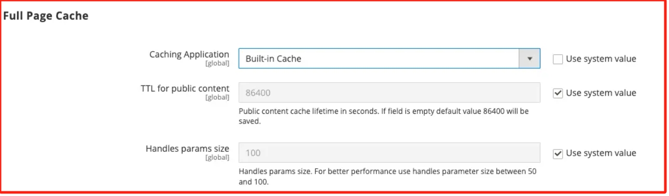The height and width of the screenshot is (196, 669).
Task: Click the Built-in Cache selected value text
Action: pyautogui.click(x=273, y=58)
